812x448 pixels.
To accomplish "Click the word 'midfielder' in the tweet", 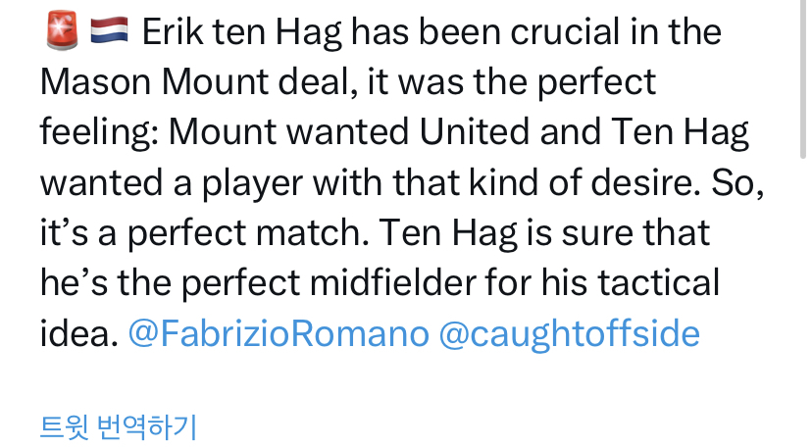I will pyautogui.click(x=392, y=282).
